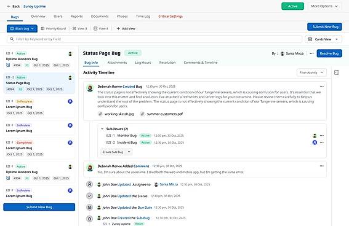Open the working-sketch.jpg attachment
This screenshot has width=349, height=226.
[x=119, y=114]
